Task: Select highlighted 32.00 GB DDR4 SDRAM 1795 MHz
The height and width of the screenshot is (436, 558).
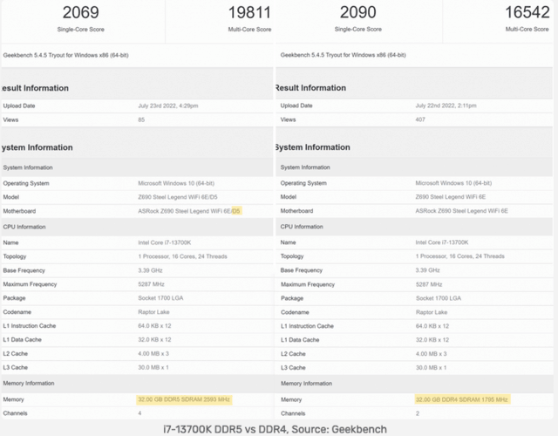Action: [x=462, y=399]
